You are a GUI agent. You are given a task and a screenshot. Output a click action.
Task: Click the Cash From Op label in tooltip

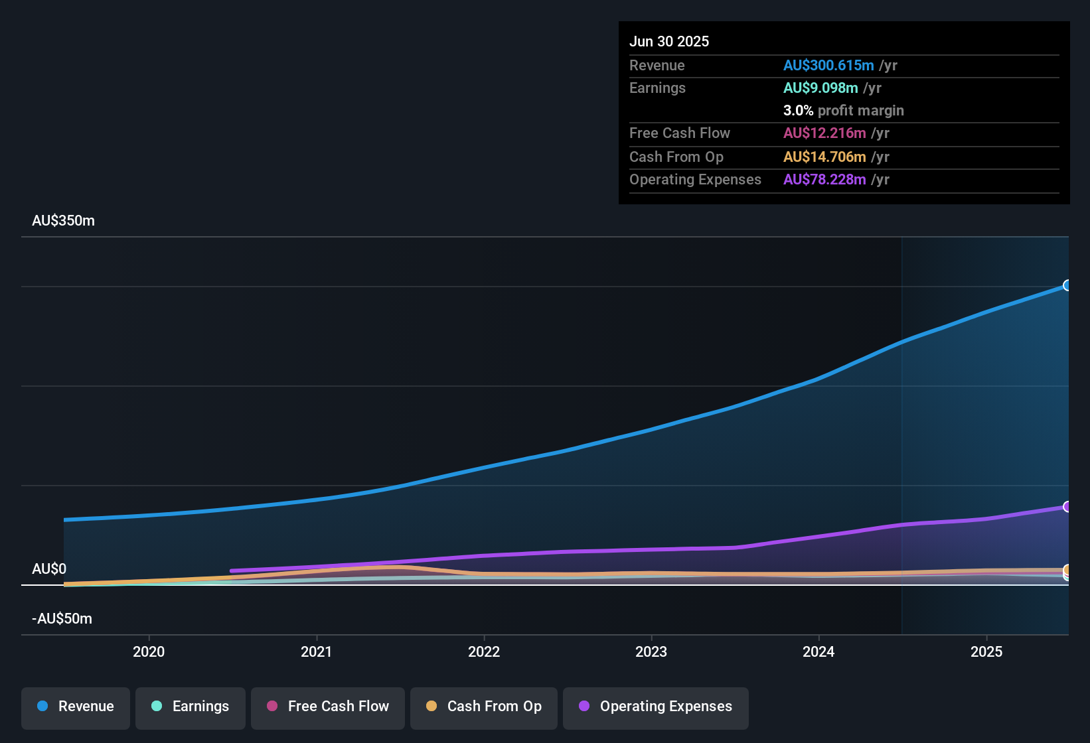[x=676, y=157]
